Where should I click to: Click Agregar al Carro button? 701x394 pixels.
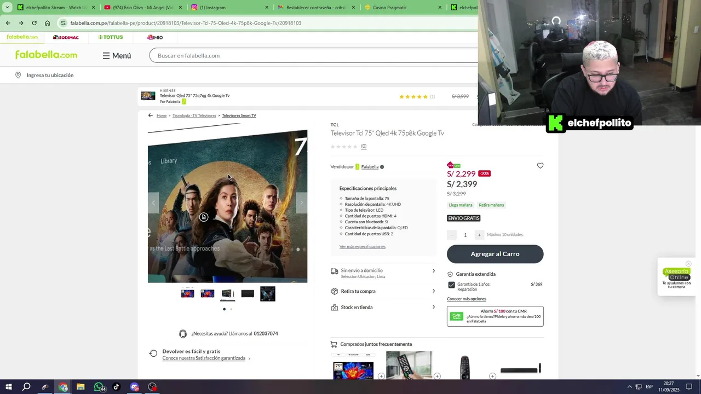click(x=495, y=254)
